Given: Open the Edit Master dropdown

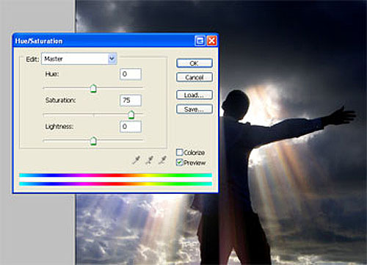Looking at the screenshot, I should click(x=79, y=59).
